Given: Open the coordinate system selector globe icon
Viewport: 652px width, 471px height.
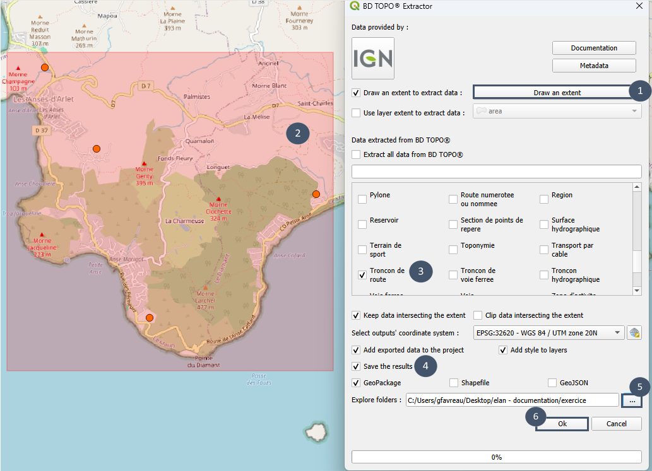Looking at the screenshot, I should (634, 333).
